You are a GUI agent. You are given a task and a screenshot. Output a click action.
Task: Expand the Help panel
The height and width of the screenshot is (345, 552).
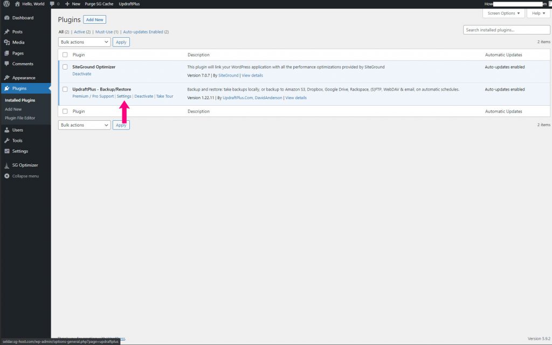539,13
